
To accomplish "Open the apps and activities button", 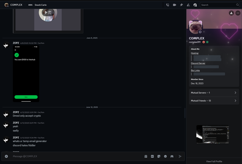I will 172,156.
